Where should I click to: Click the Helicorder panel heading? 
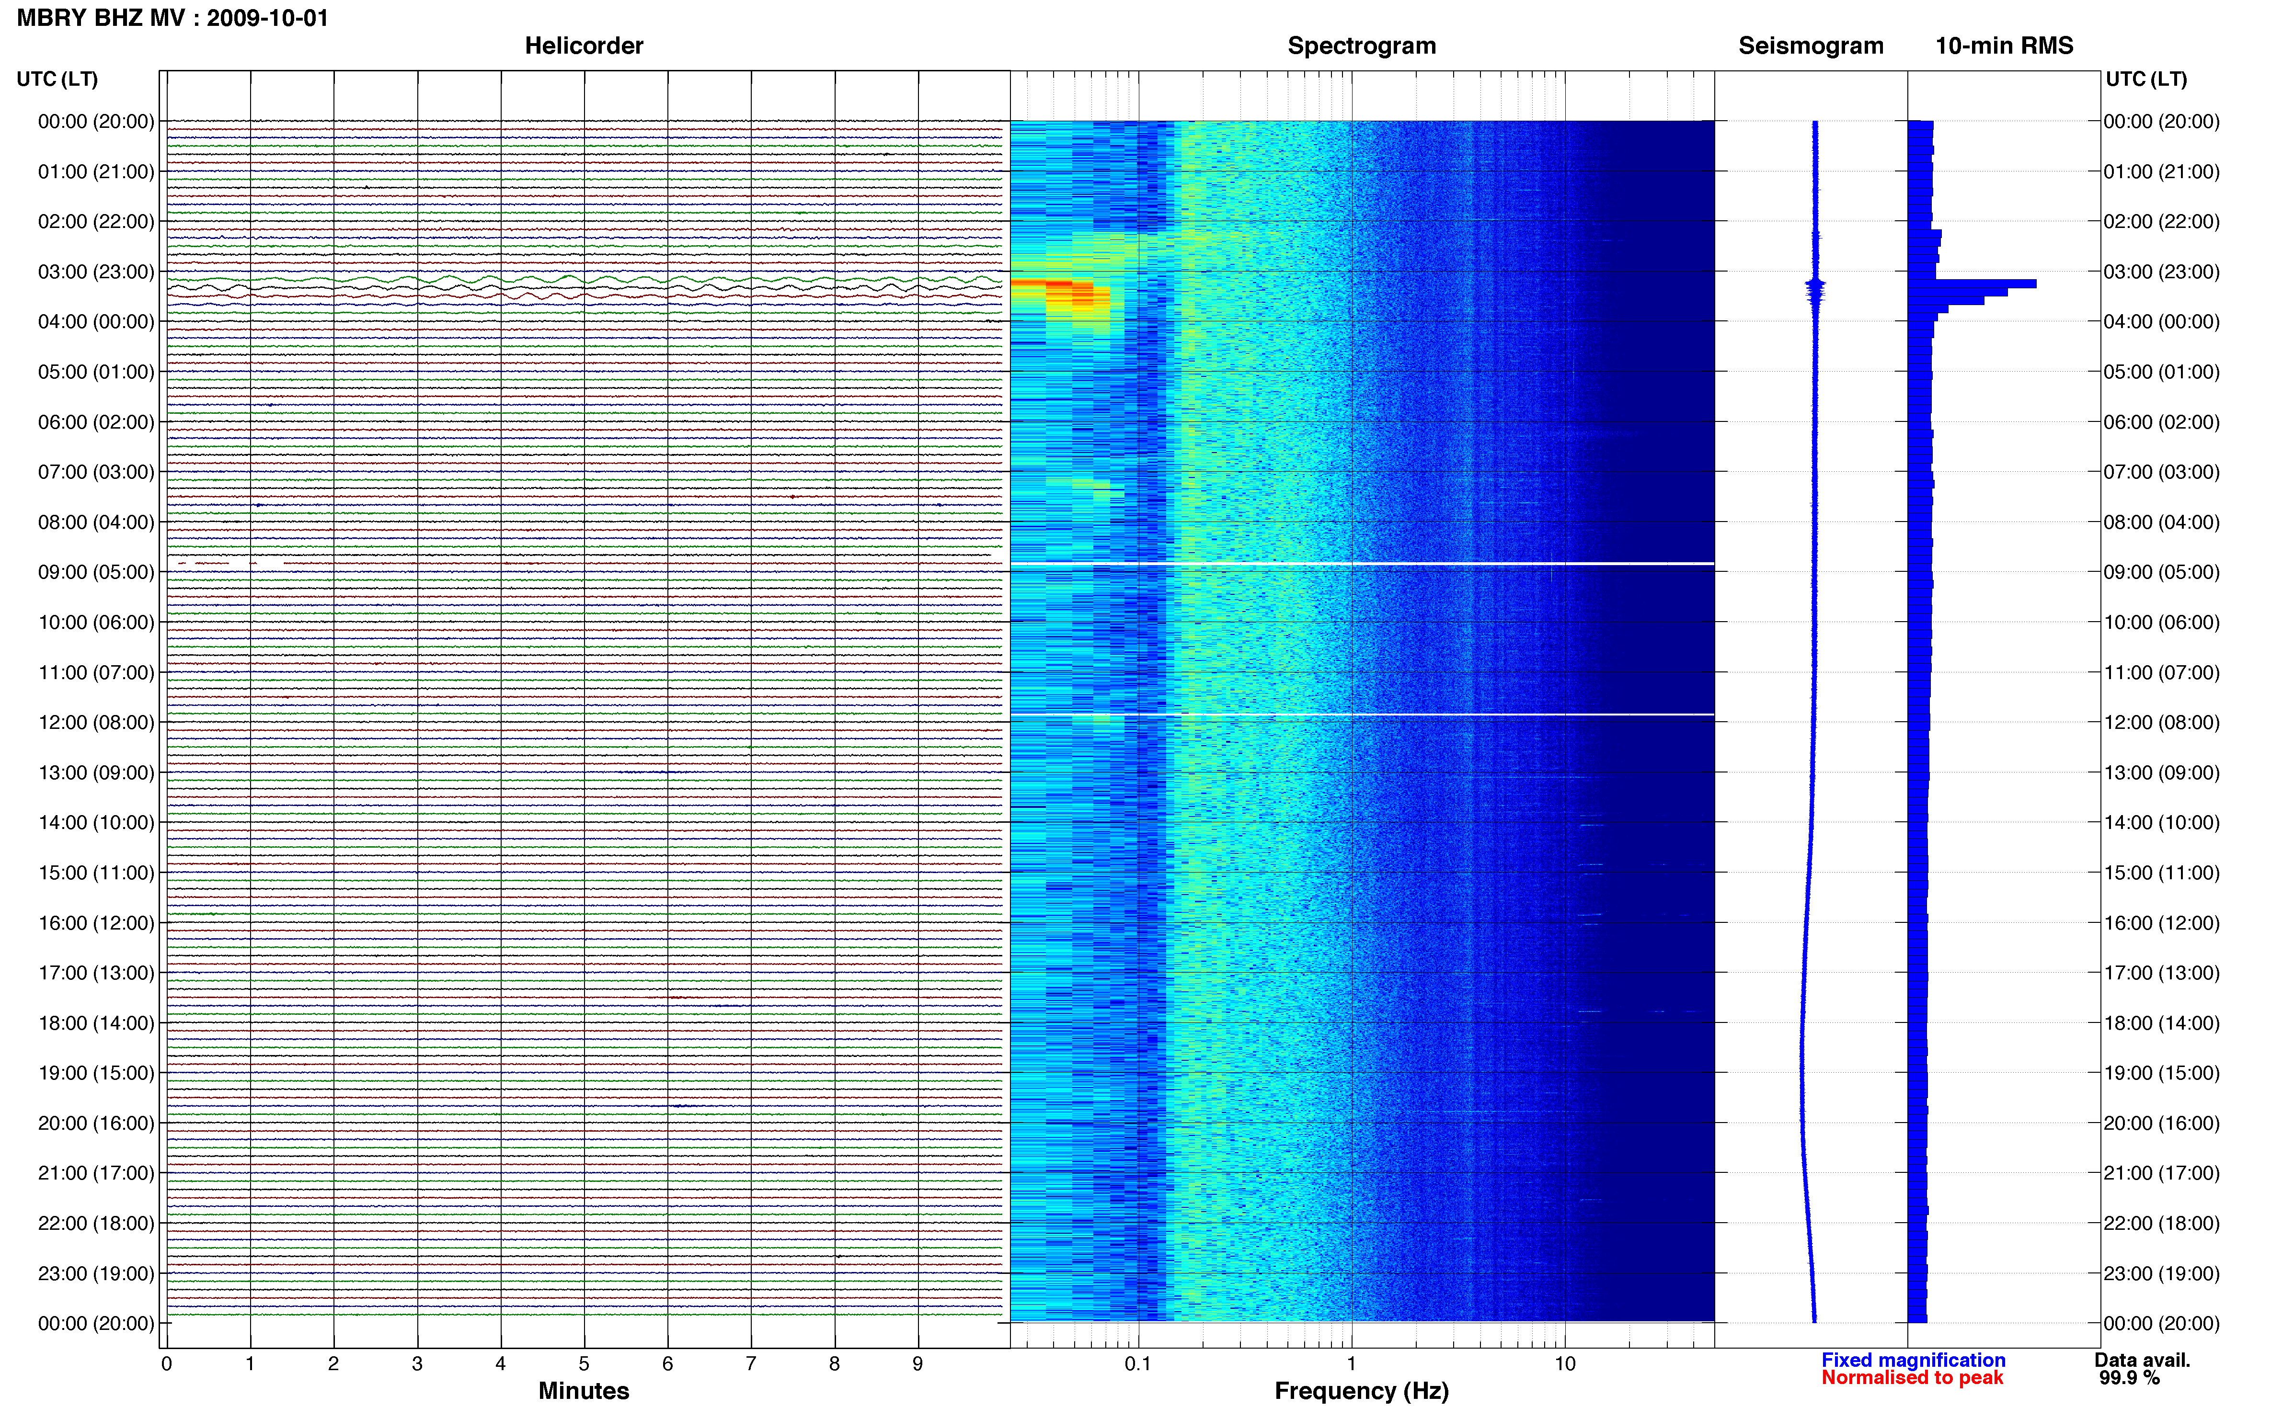tap(584, 46)
